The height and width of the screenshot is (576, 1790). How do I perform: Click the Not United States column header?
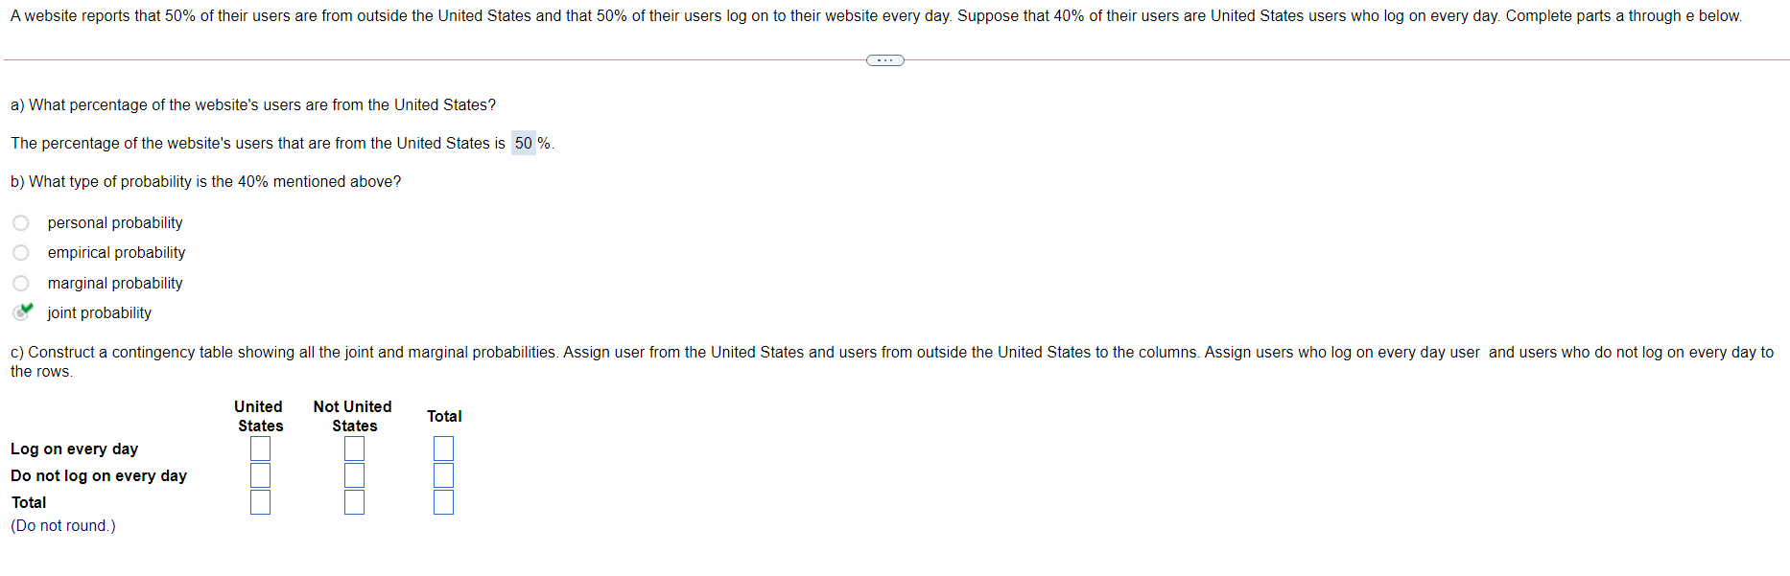351,416
